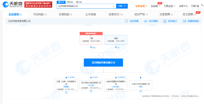Click the 天眼查 logo
The image size is (204, 104).
coord(12,4)
